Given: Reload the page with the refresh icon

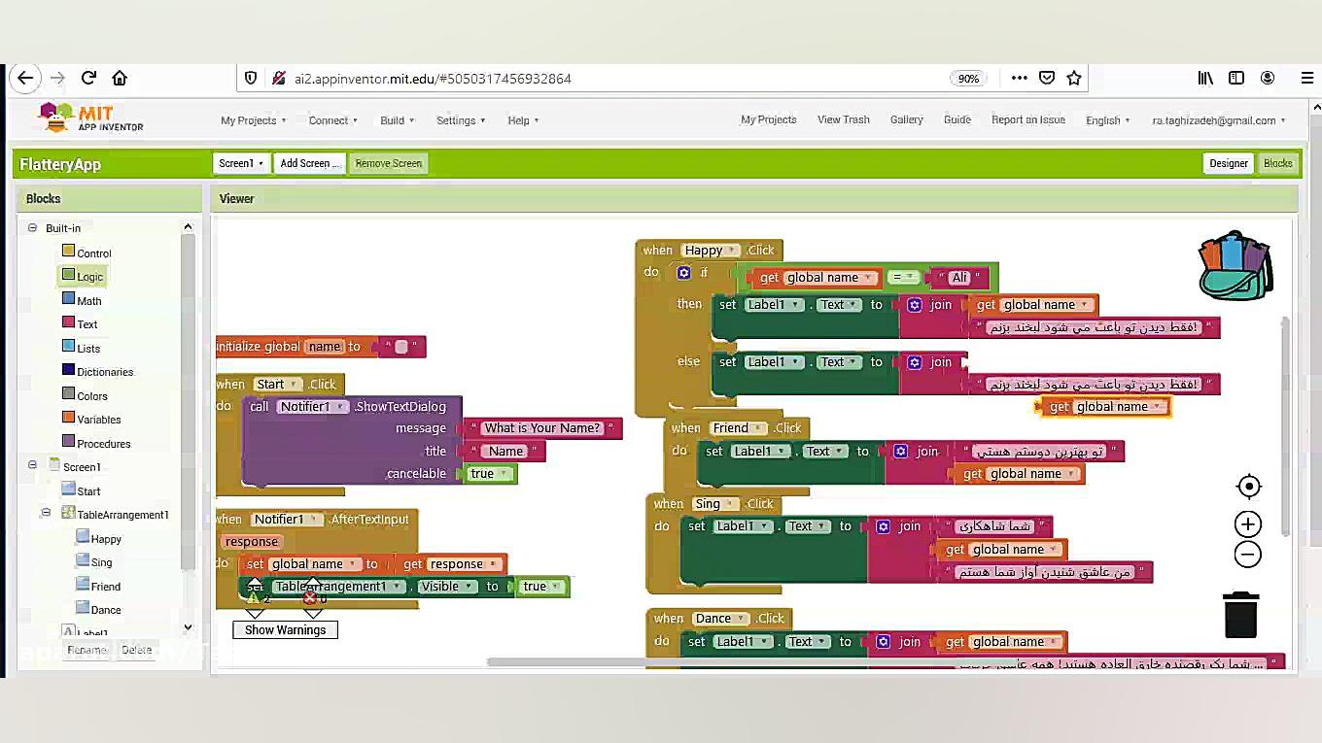Looking at the screenshot, I should 88,78.
